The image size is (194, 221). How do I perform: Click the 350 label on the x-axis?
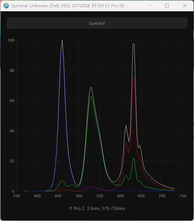pos(16,196)
